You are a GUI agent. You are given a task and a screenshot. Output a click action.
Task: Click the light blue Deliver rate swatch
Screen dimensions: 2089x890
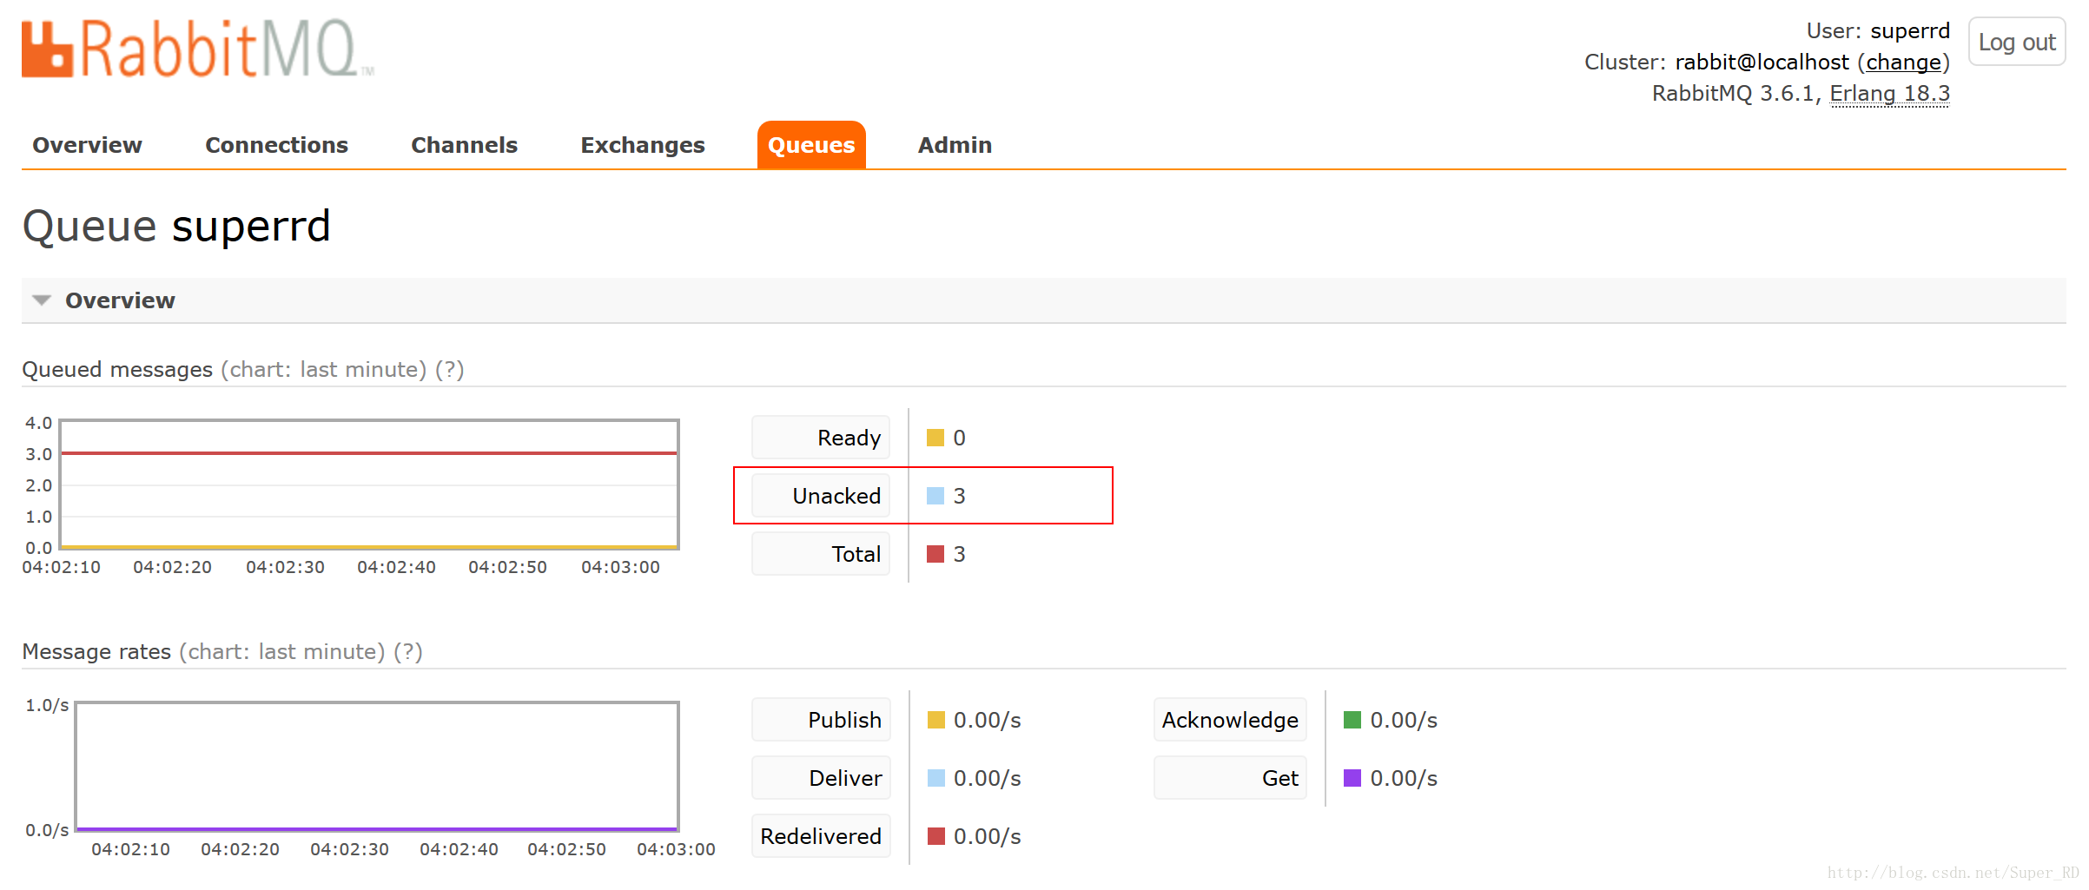(935, 778)
